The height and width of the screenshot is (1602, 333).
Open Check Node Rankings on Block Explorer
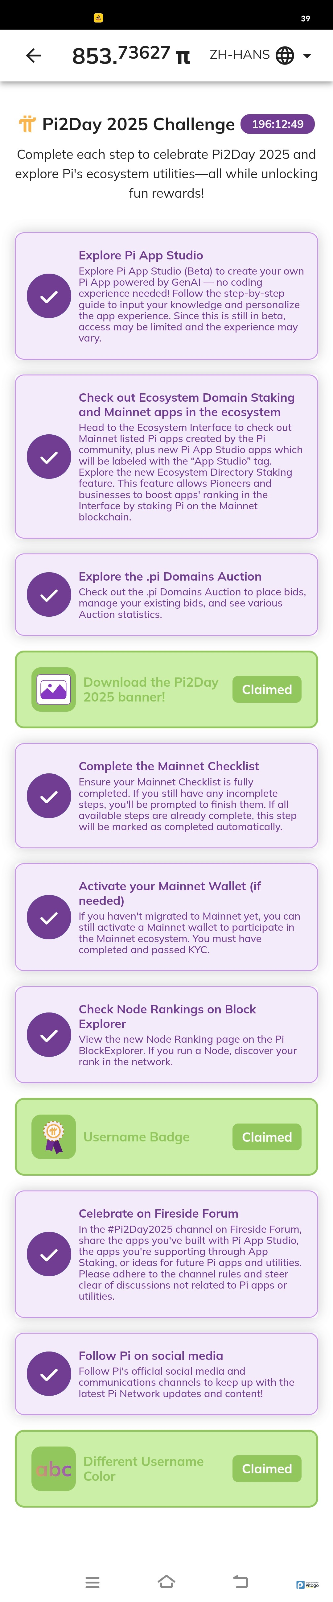click(167, 1016)
